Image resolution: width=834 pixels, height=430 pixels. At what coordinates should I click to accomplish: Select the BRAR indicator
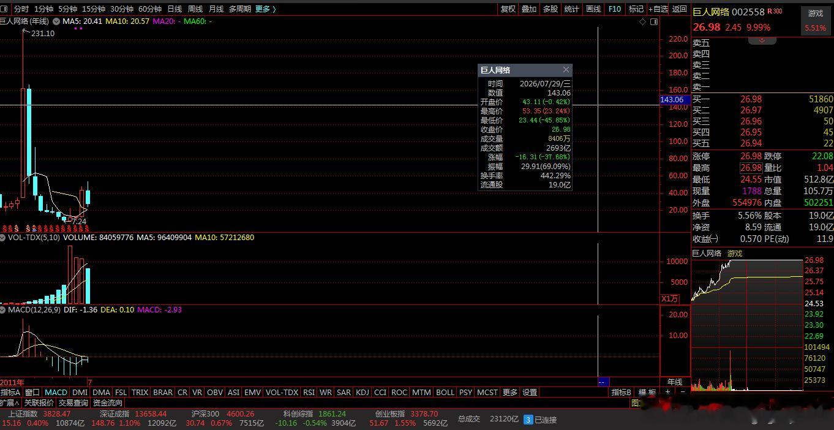tap(163, 392)
